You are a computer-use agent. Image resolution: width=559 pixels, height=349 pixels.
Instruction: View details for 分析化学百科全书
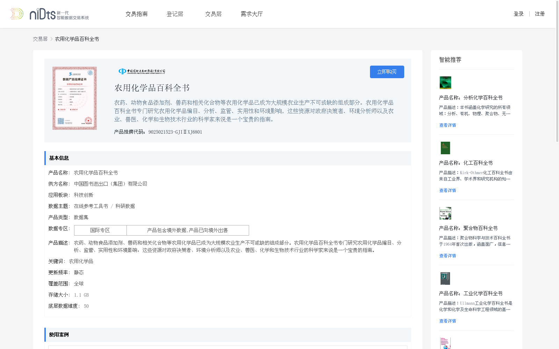(448, 125)
